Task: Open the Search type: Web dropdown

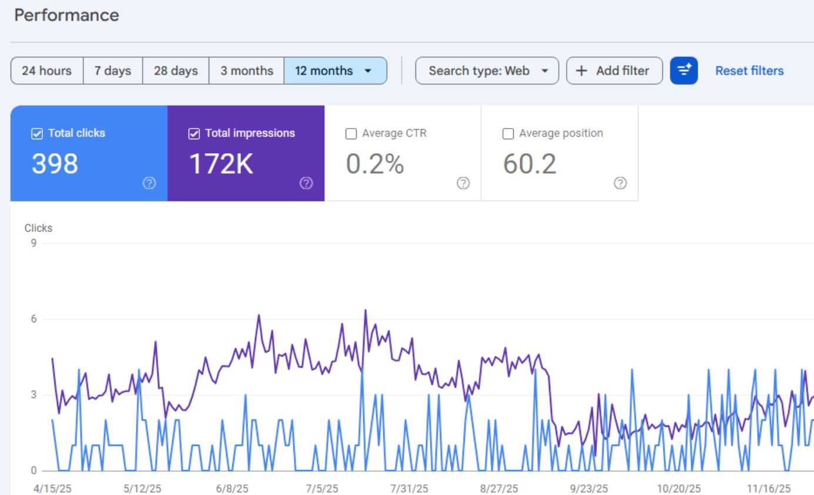Action: pyautogui.click(x=487, y=70)
